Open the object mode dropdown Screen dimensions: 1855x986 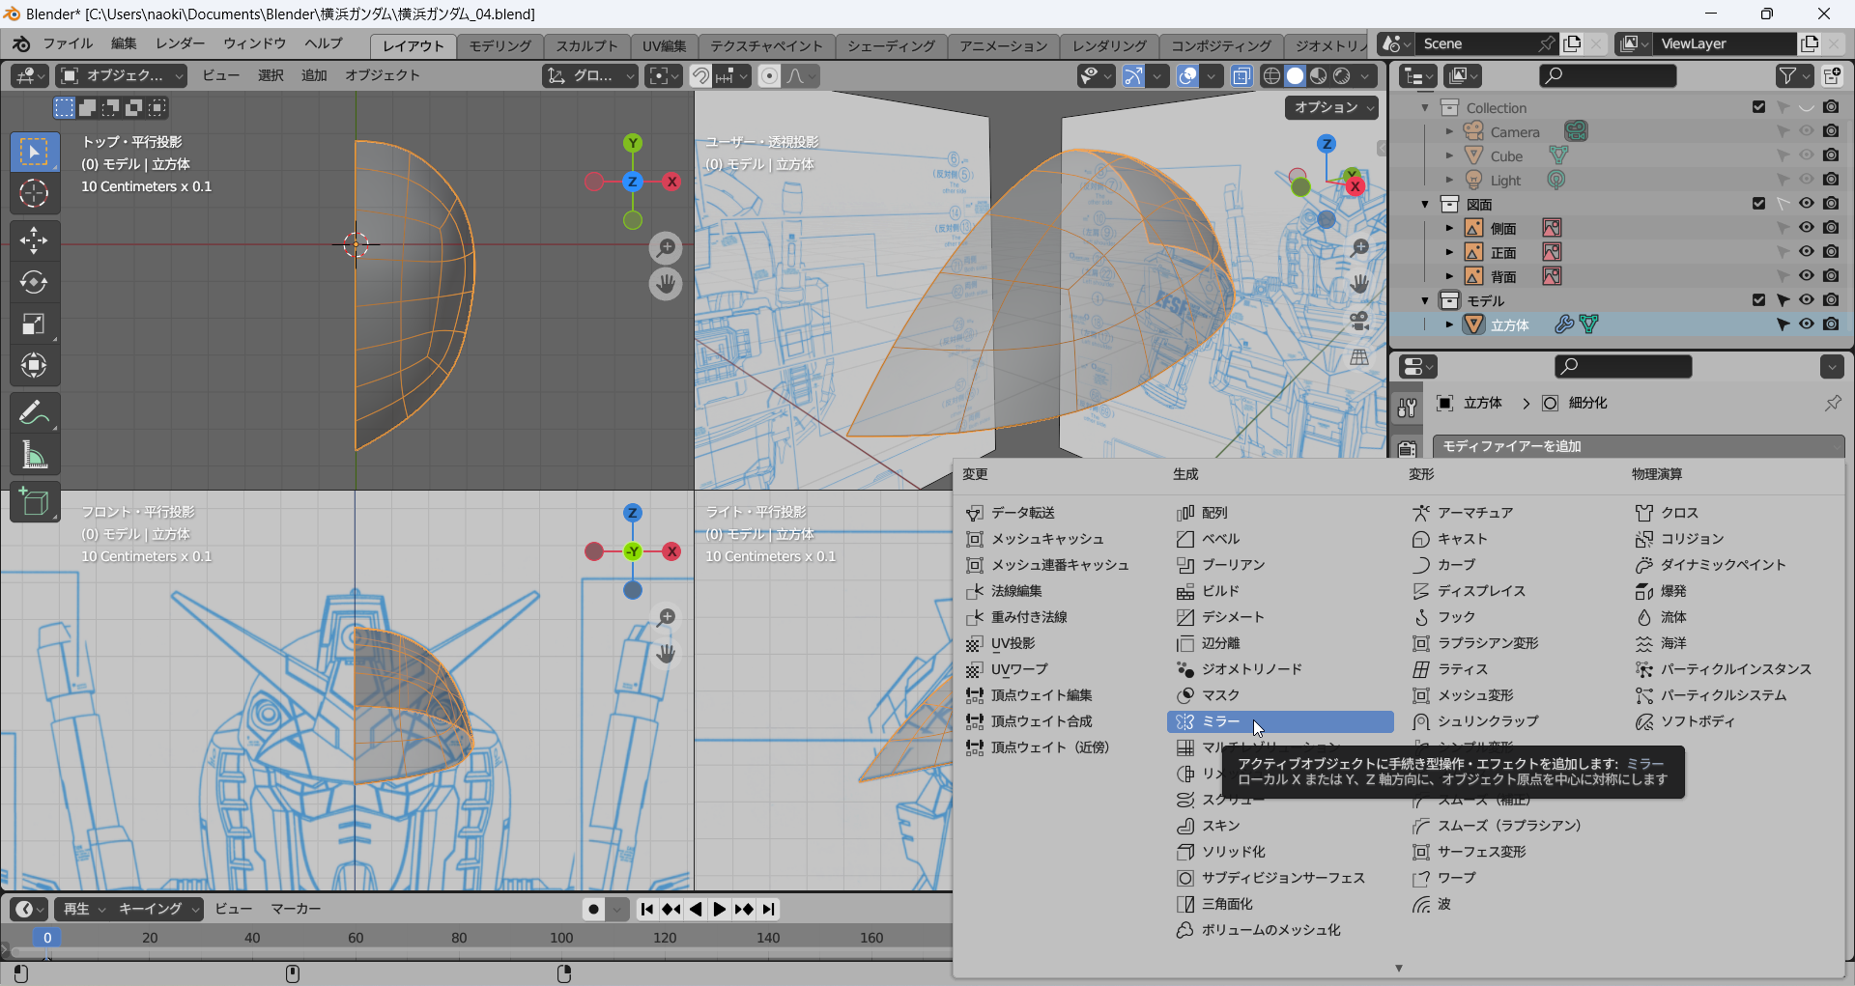pyautogui.click(x=122, y=75)
